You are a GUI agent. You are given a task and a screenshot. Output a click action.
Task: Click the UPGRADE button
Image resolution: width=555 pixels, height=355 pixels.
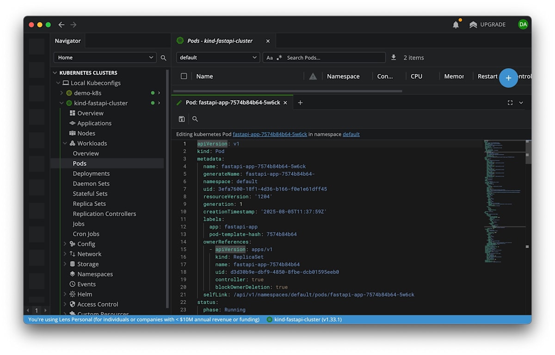tap(487, 25)
